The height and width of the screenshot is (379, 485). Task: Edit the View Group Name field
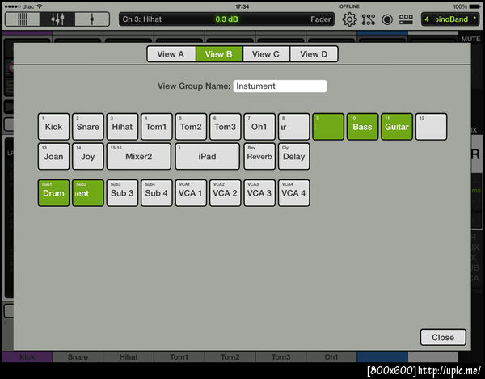pyautogui.click(x=280, y=86)
